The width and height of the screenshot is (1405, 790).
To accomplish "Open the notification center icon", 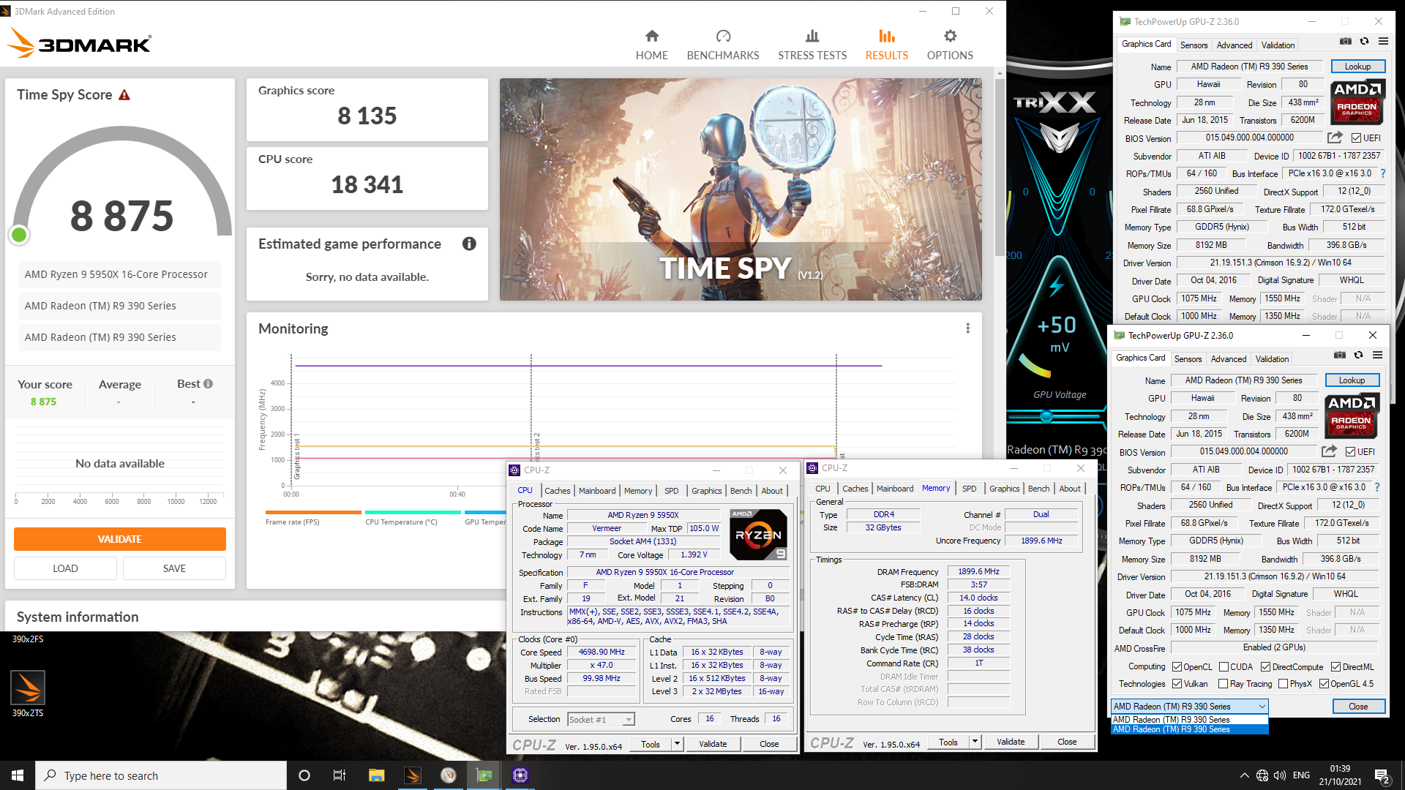I will tap(1382, 775).
